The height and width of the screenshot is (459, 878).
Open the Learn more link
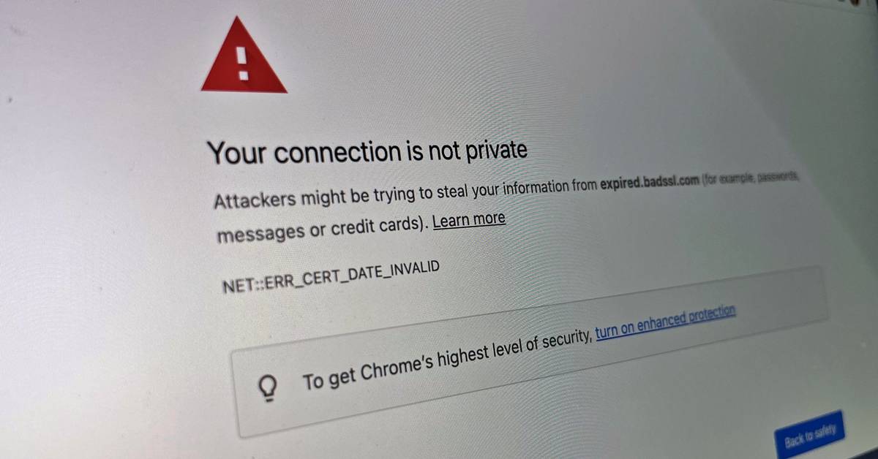[x=469, y=220]
